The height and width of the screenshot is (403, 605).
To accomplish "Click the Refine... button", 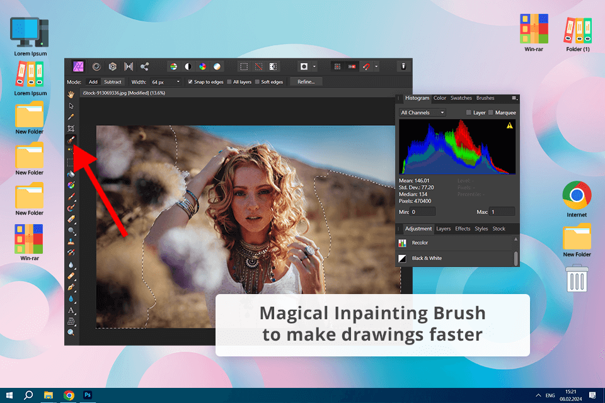I will pyautogui.click(x=306, y=82).
